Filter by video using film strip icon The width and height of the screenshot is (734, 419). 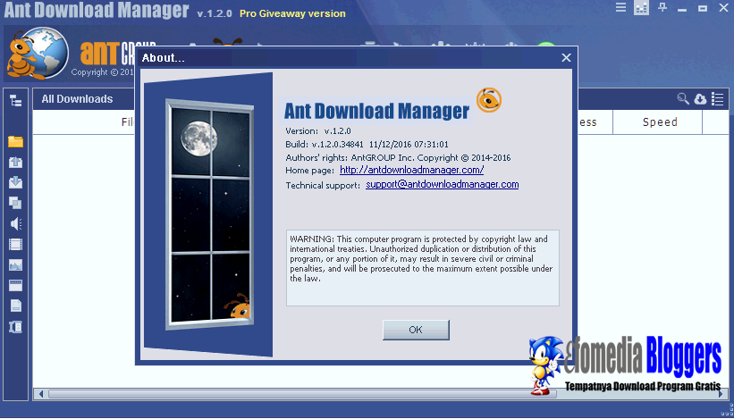tap(15, 244)
